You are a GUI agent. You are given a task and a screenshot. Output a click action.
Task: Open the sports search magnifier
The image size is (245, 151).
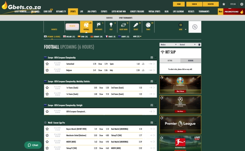[x=195, y=27]
